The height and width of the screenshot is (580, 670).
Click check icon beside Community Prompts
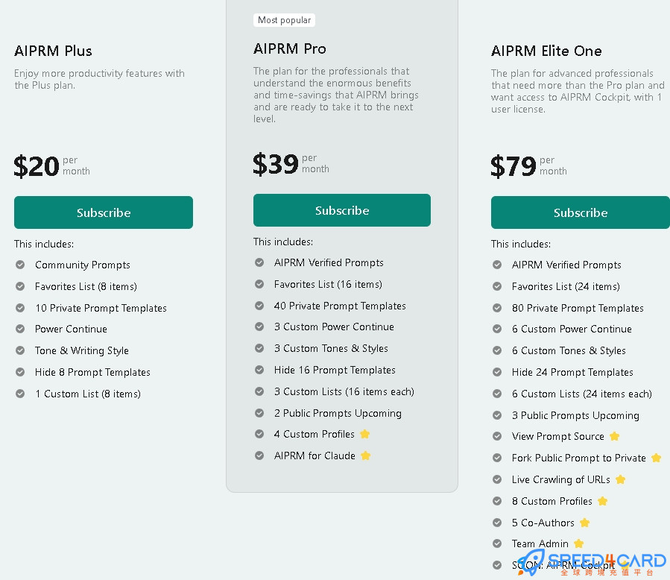click(x=20, y=265)
